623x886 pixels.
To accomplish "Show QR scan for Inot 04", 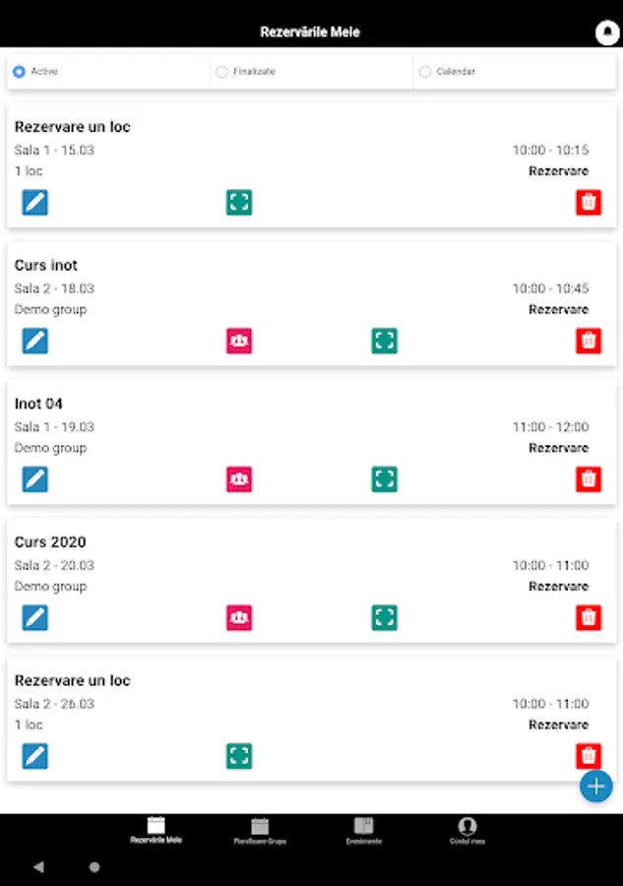I will click(x=384, y=479).
